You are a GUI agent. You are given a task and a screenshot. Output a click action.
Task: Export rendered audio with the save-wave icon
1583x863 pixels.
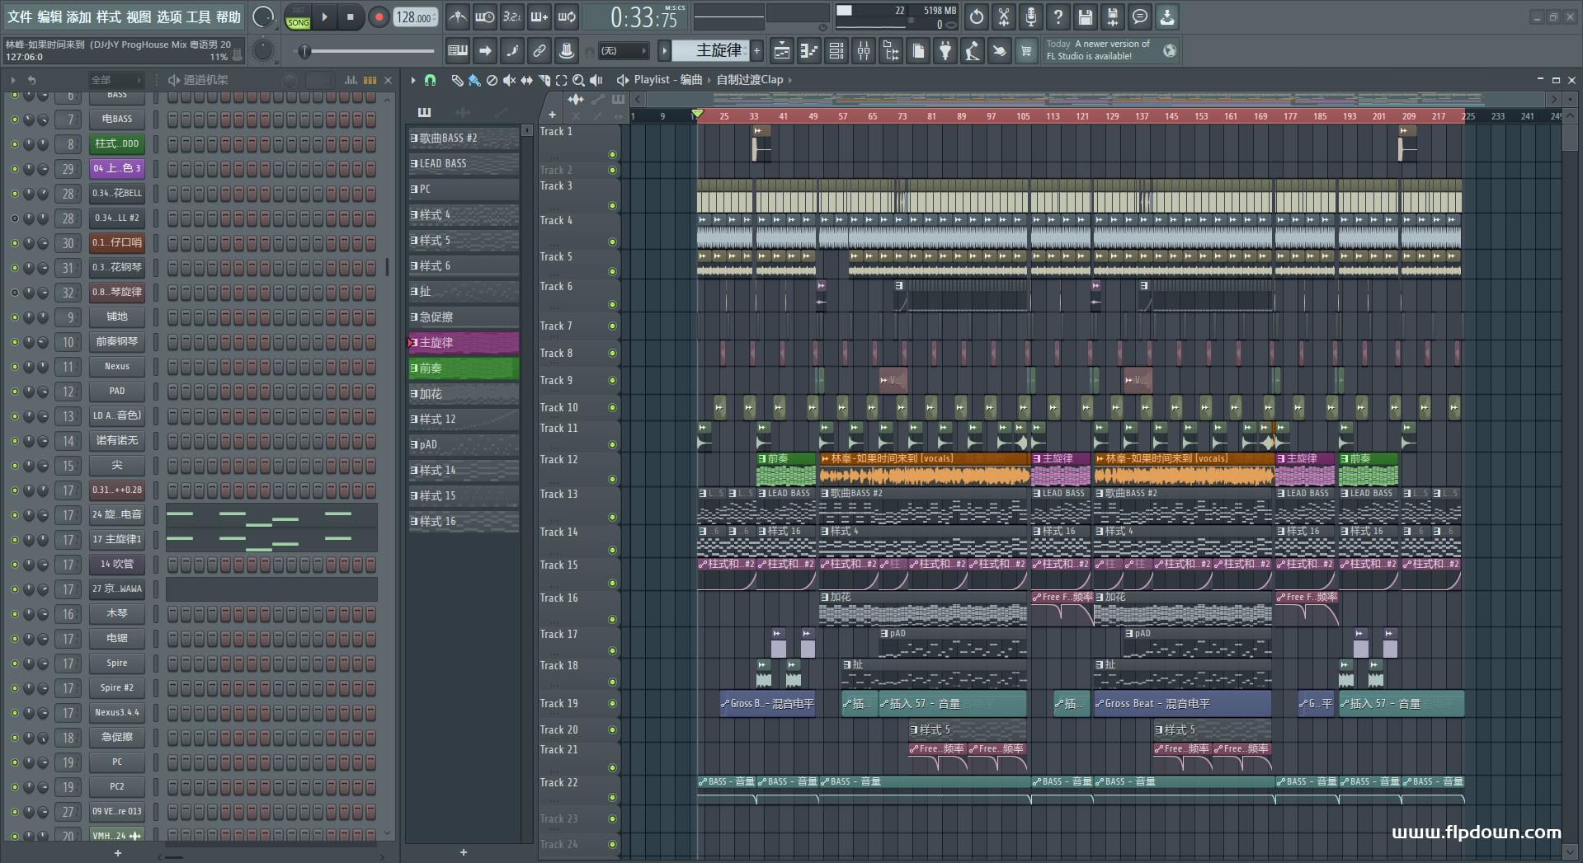[x=1112, y=16]
